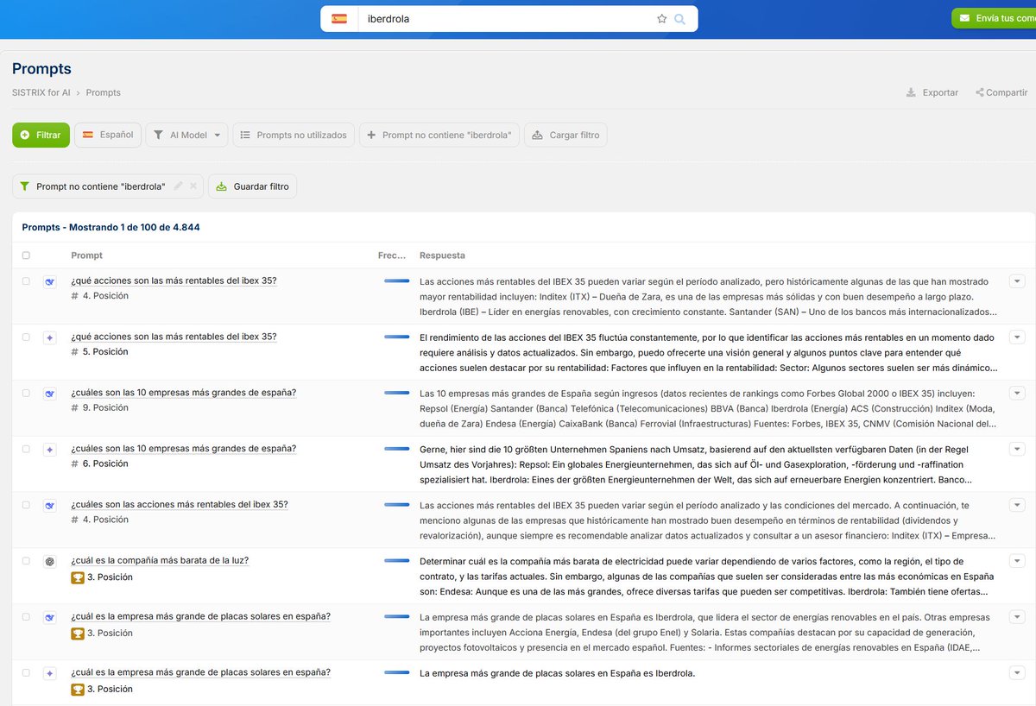Expand row options for 'El rendimiento de las acciones' response
1036x706 pixels.
pos(1017,337)
